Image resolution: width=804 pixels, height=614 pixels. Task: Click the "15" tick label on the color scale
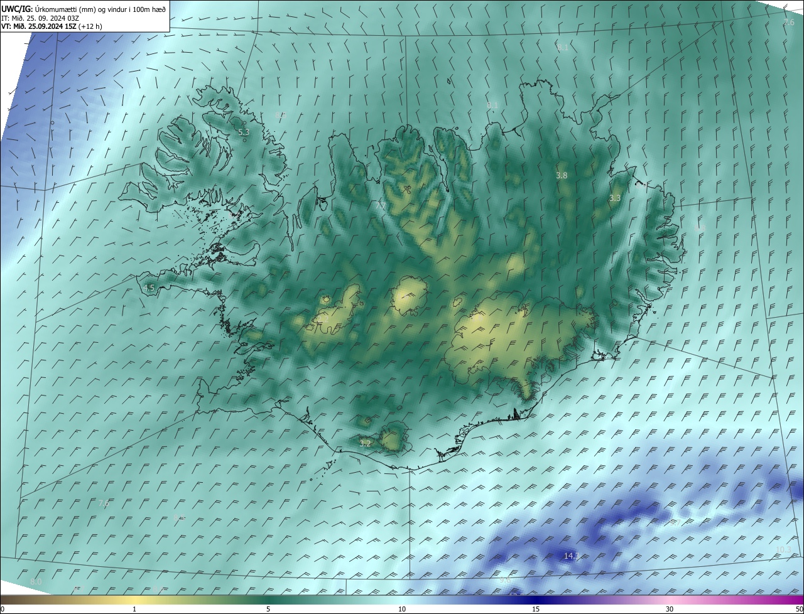[536, 610]
